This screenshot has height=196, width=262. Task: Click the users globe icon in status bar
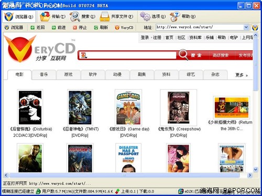click(38, 191)
